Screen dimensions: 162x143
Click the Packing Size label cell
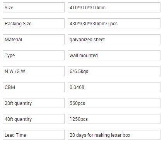[34, 23]
